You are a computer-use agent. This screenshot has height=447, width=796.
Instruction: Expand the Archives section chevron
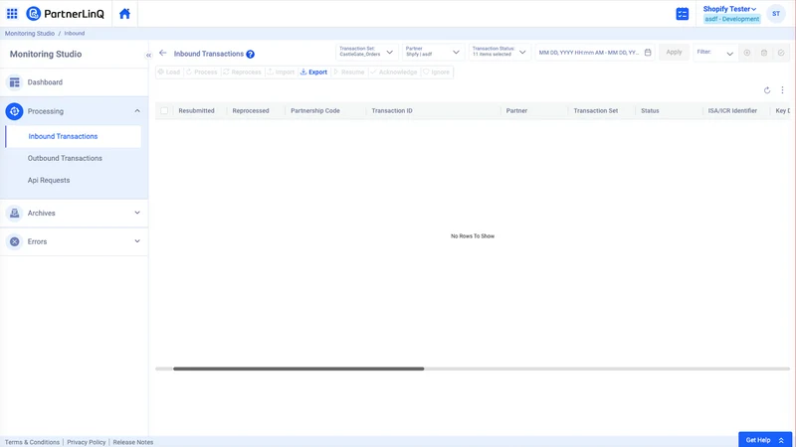137,213
